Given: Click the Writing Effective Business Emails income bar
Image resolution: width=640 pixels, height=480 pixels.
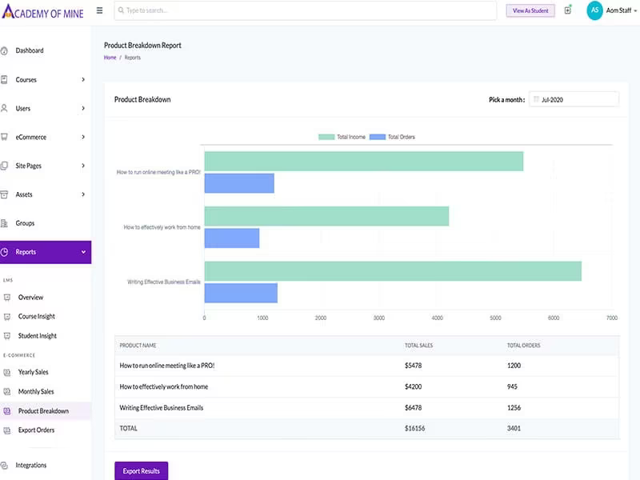Looking at the screenshot, I should (393, 271).
